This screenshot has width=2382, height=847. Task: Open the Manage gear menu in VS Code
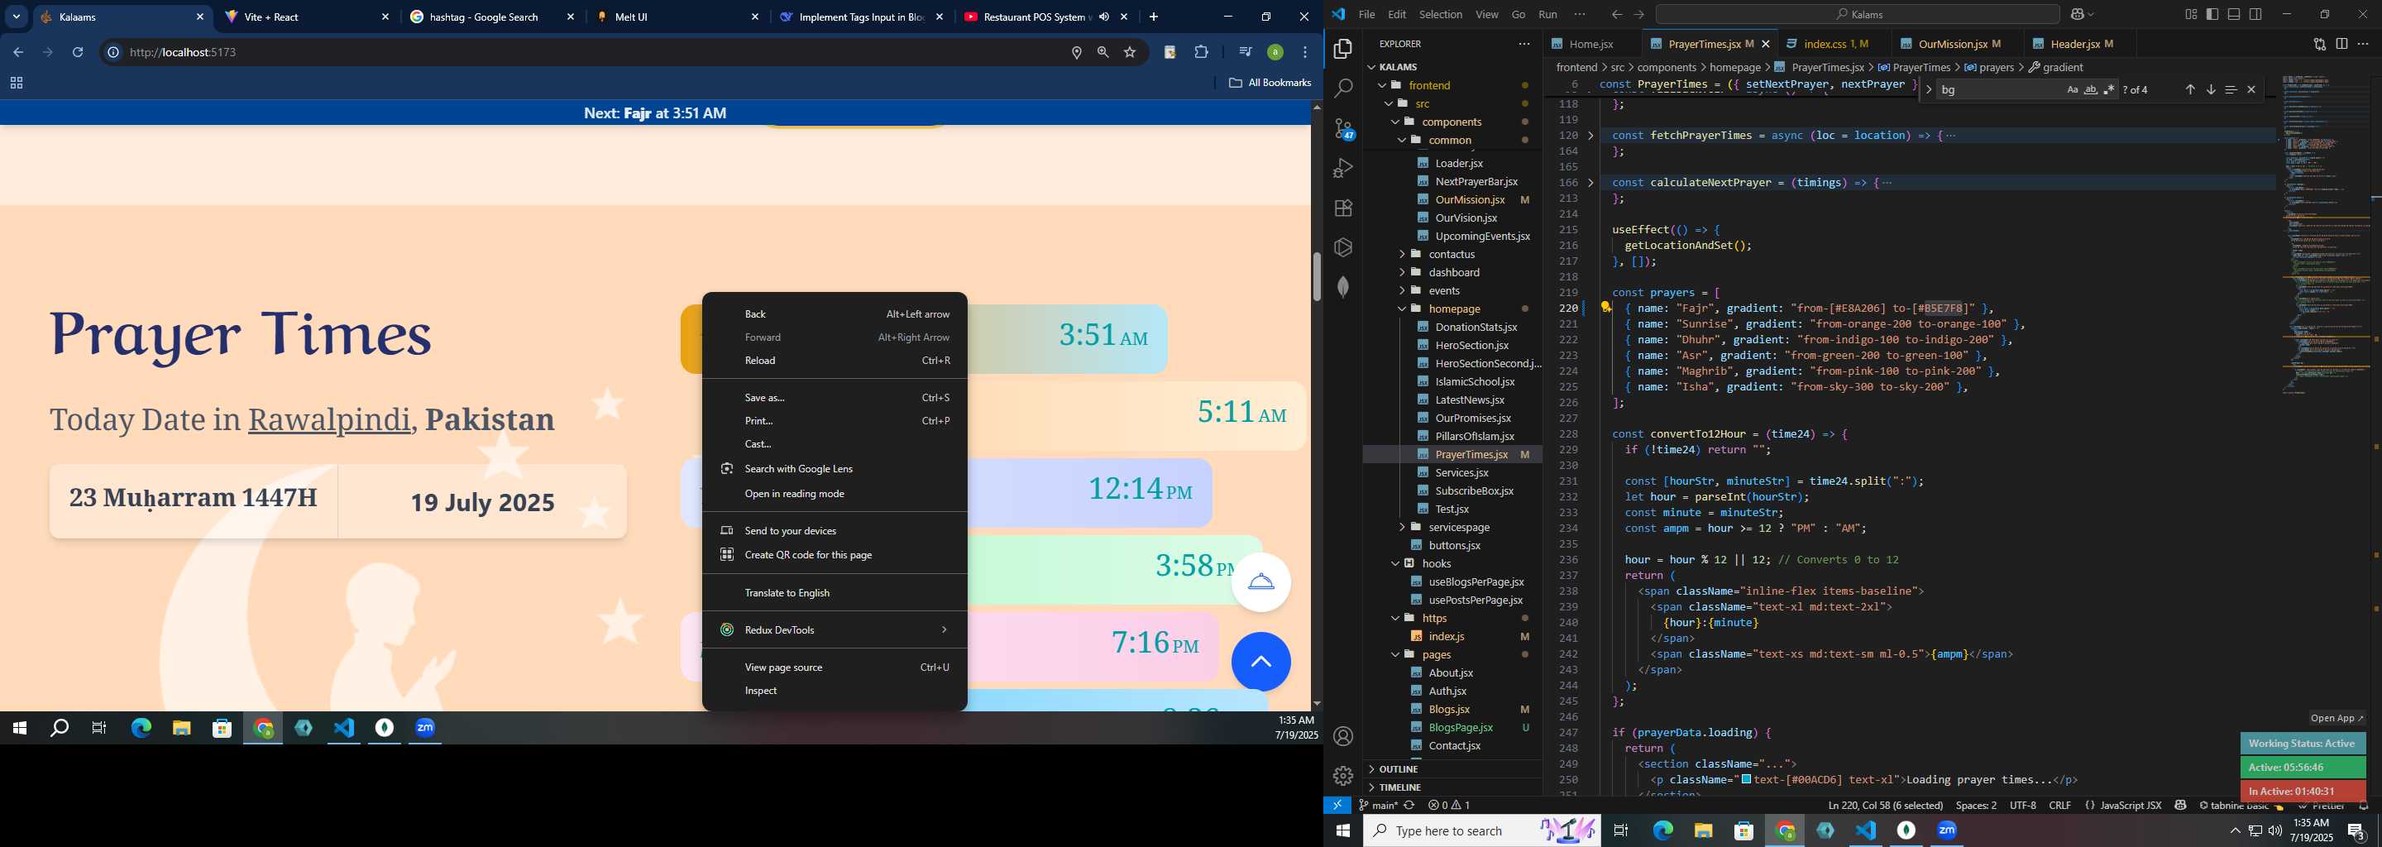(1343, 776)
